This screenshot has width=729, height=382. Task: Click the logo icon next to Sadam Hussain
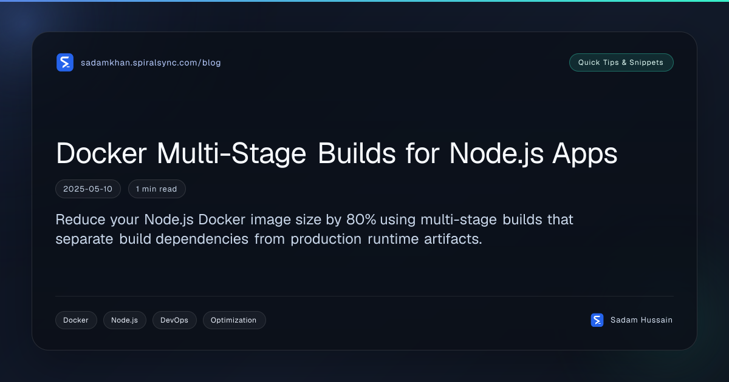(597, 320)
